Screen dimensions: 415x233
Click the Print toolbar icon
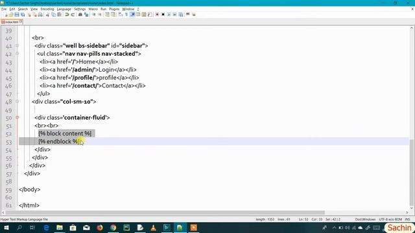40,14
